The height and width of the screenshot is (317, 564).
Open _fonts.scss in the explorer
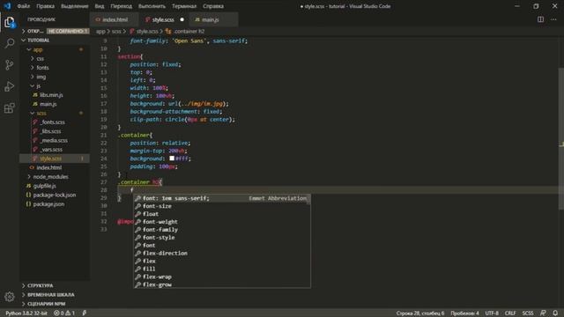pyautogui.click(x=55, y=122)
